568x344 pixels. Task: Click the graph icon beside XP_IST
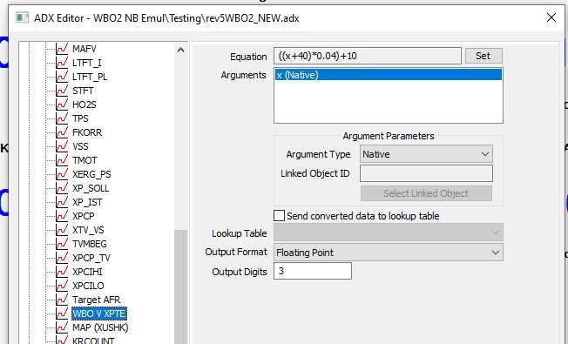[x=62, y=202]
